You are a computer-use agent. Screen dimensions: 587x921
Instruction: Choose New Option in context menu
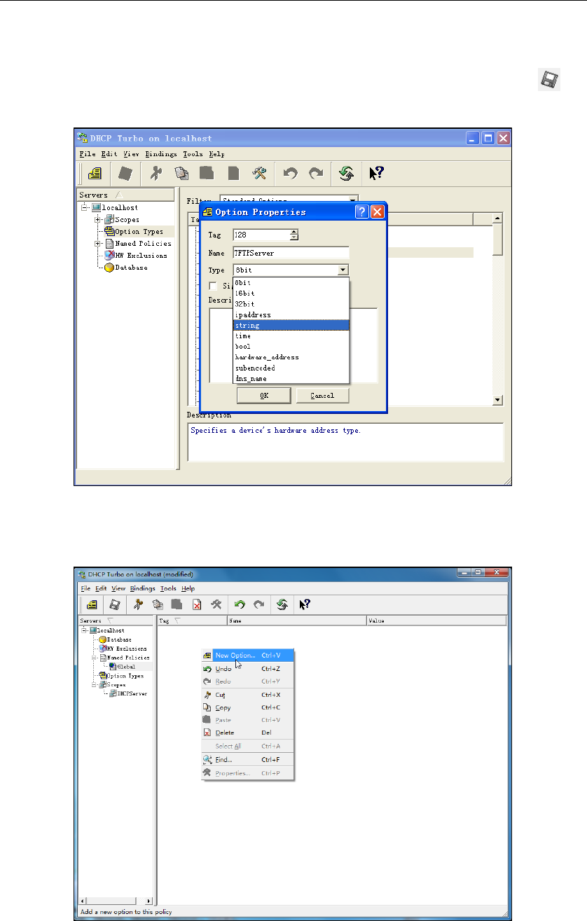tap(247, 656)
